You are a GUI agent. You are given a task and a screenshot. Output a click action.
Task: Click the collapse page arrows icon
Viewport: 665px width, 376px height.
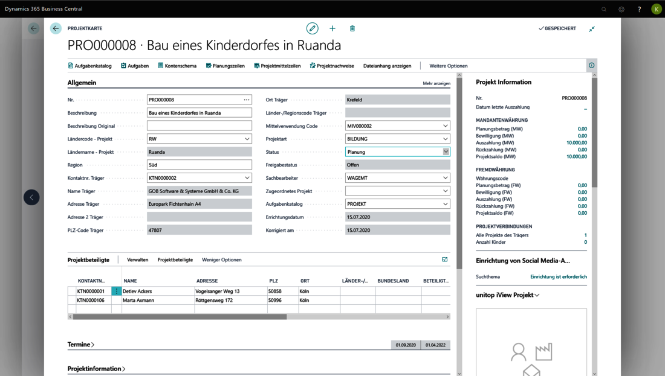592,29
